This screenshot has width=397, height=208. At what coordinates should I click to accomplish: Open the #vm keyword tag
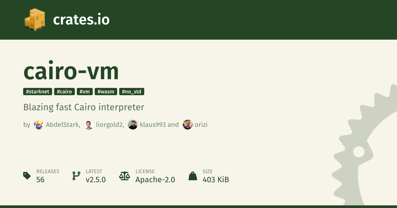(85, 91)
